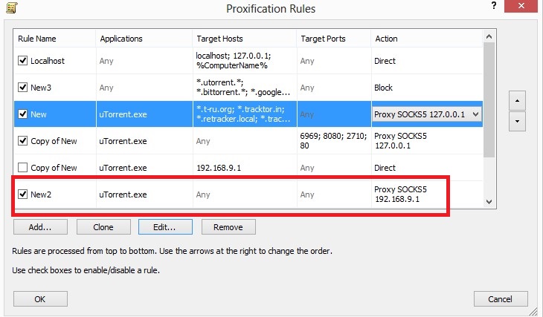Enable the unchecked Copy of New rule
This screenshot has height=317, width=543.
[23, 168]
